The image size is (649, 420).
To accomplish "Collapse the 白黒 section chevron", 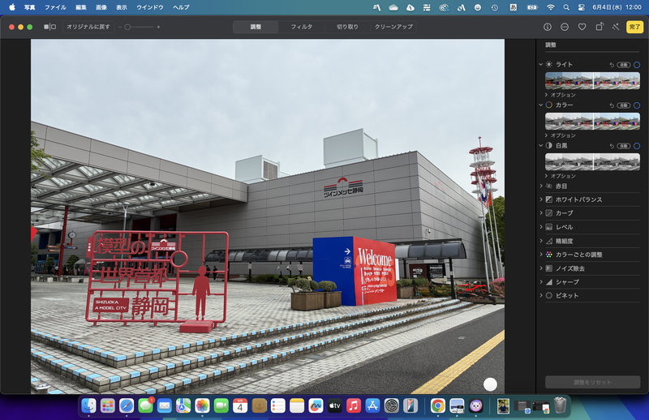I will 540,146.
